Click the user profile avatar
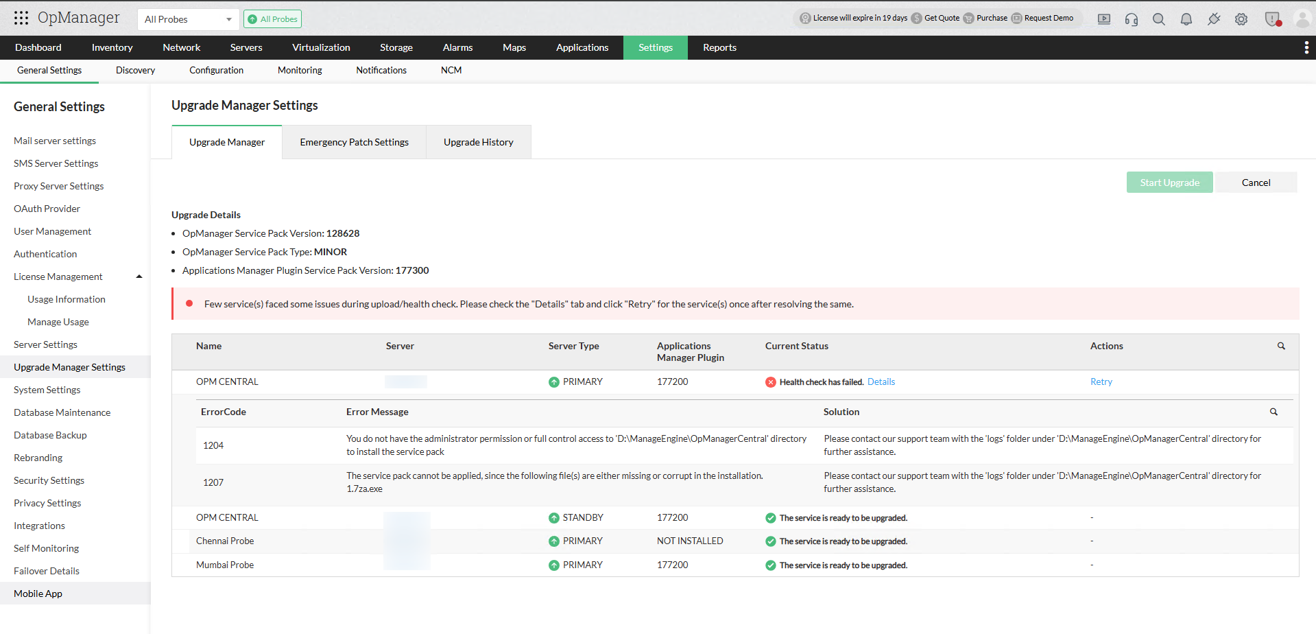1316x634 pixels. (x=1302, y=19)
